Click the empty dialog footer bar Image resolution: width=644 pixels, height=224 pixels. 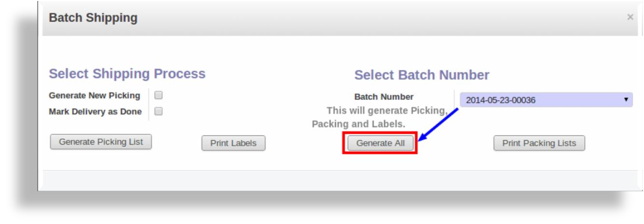pyautogui.click(x=340, y=181)
